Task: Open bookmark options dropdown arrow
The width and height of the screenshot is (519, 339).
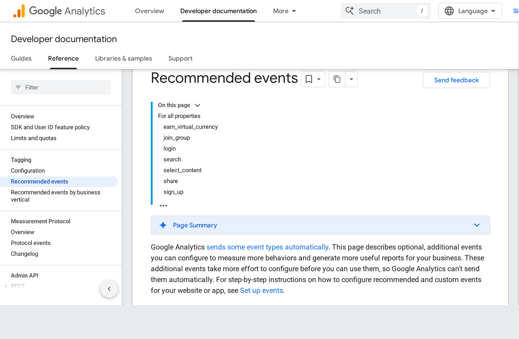Action: [x=319, y=79]
